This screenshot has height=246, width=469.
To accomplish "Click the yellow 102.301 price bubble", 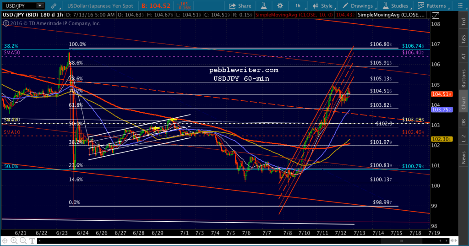I will coord(442,139).
